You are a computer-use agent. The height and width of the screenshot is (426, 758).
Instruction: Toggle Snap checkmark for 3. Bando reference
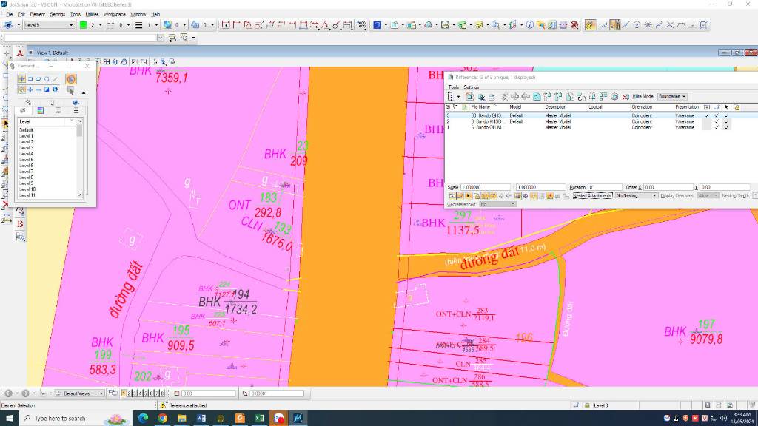(717, 121)
